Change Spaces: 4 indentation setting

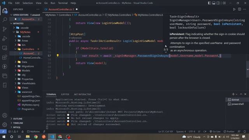point(181,131)
